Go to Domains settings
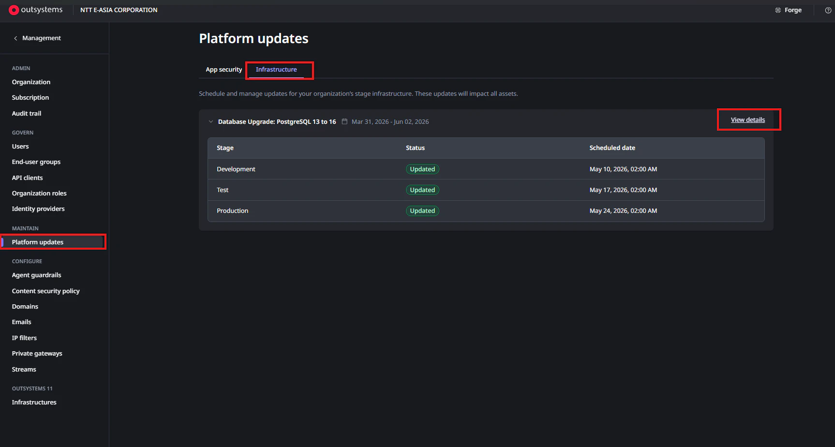Screen dimensions: 835x447 [x=25, y=307]
